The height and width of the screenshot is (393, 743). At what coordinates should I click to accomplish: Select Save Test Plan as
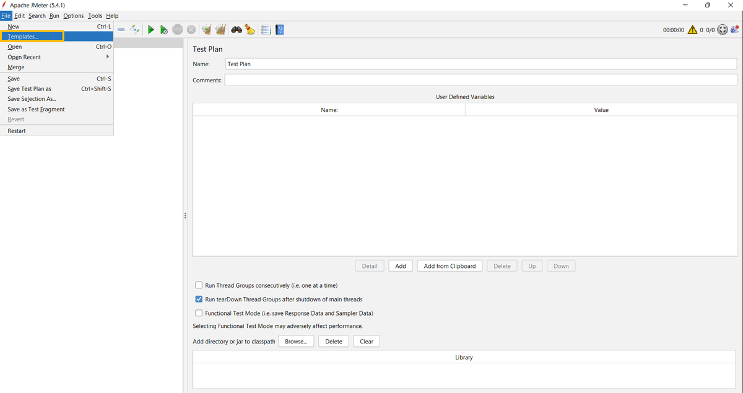click(56, 89)
